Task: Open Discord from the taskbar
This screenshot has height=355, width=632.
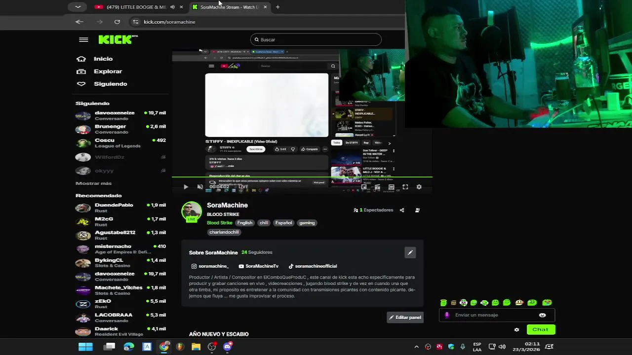Action: point(227,347)
